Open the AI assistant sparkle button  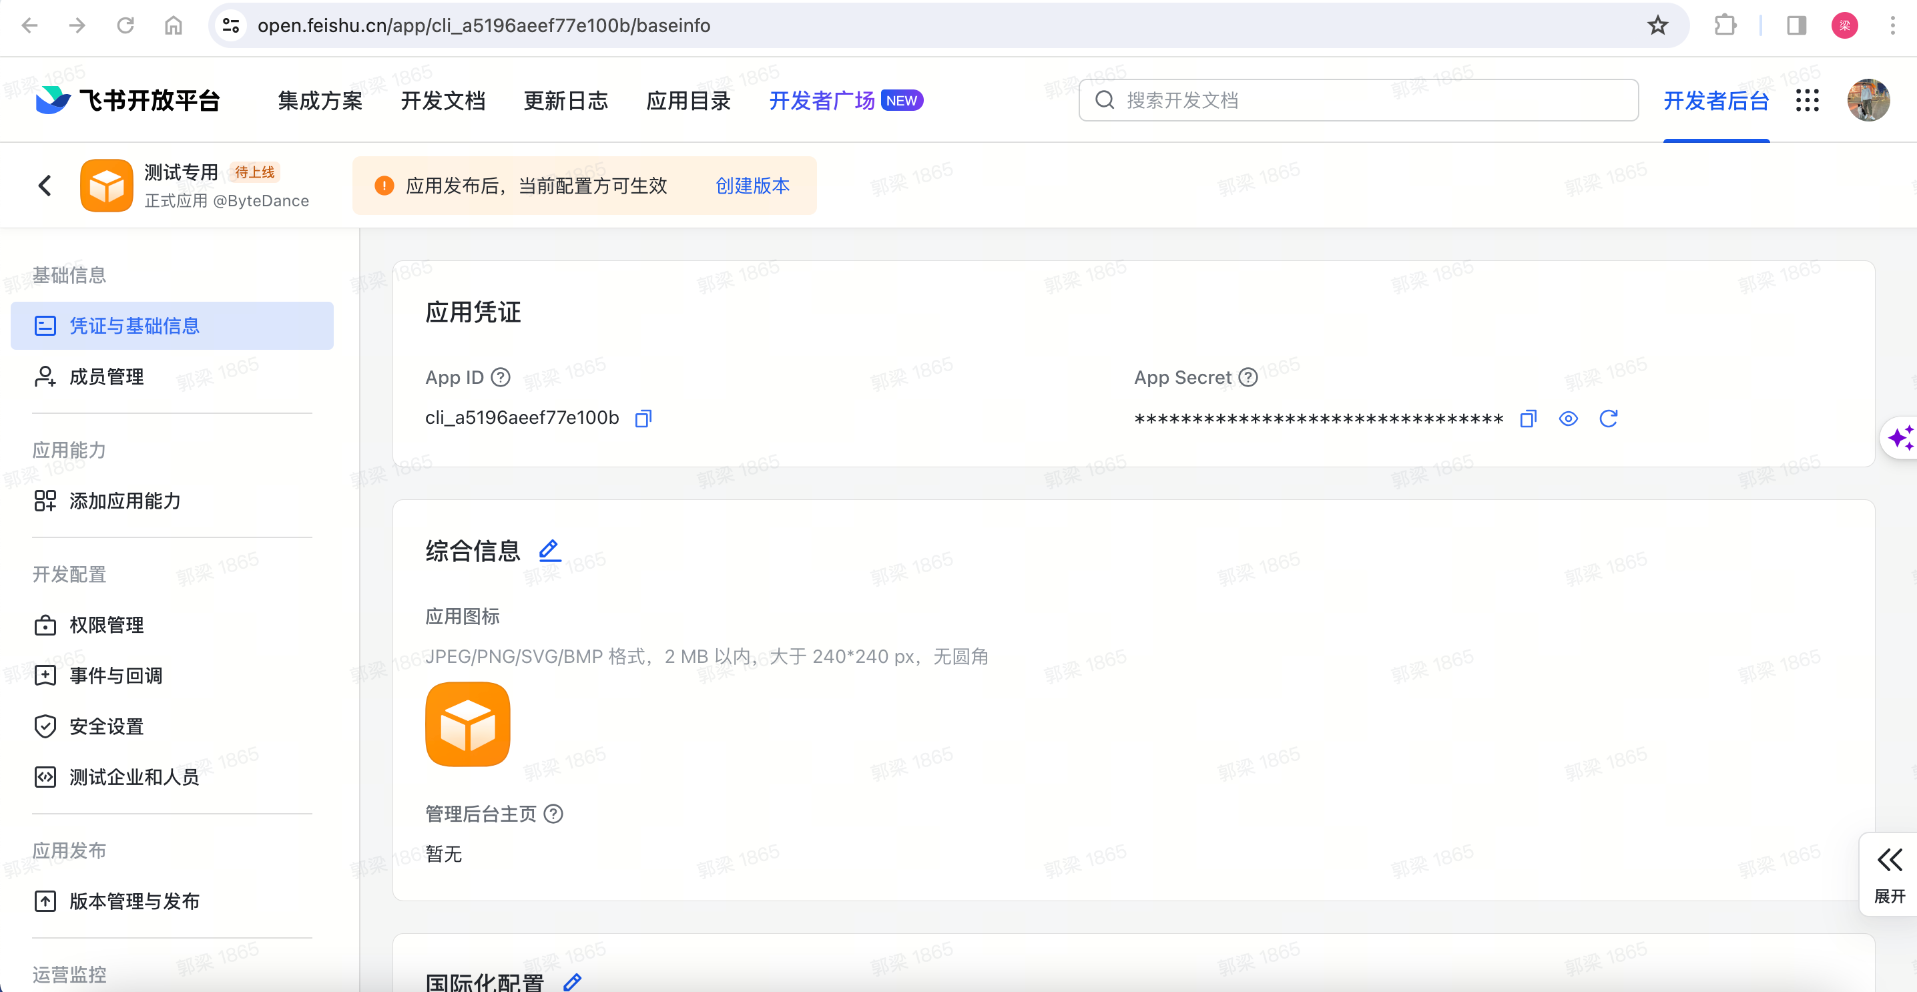pos(1899,437)
